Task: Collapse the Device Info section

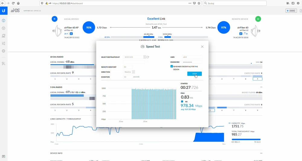Action: [261, 153]
